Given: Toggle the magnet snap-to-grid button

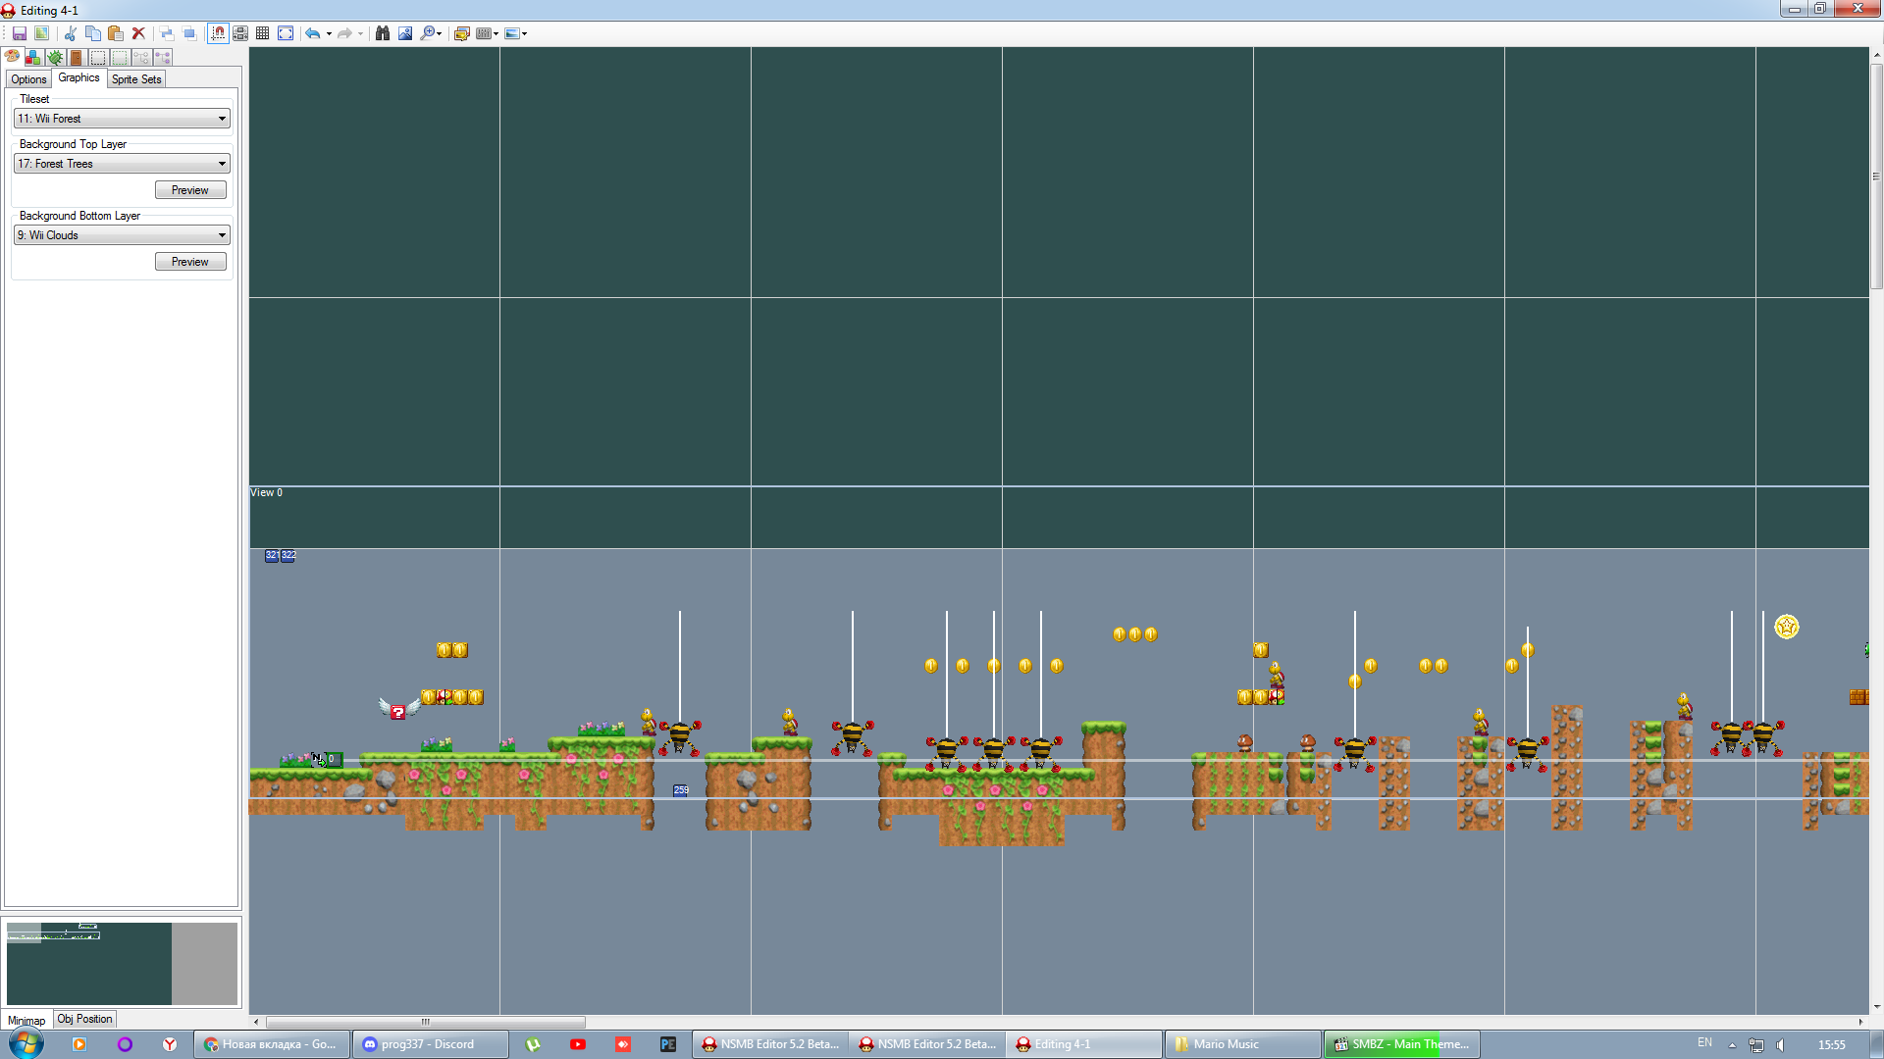Looking at the screenshot, I should click(x=218, y=33).
